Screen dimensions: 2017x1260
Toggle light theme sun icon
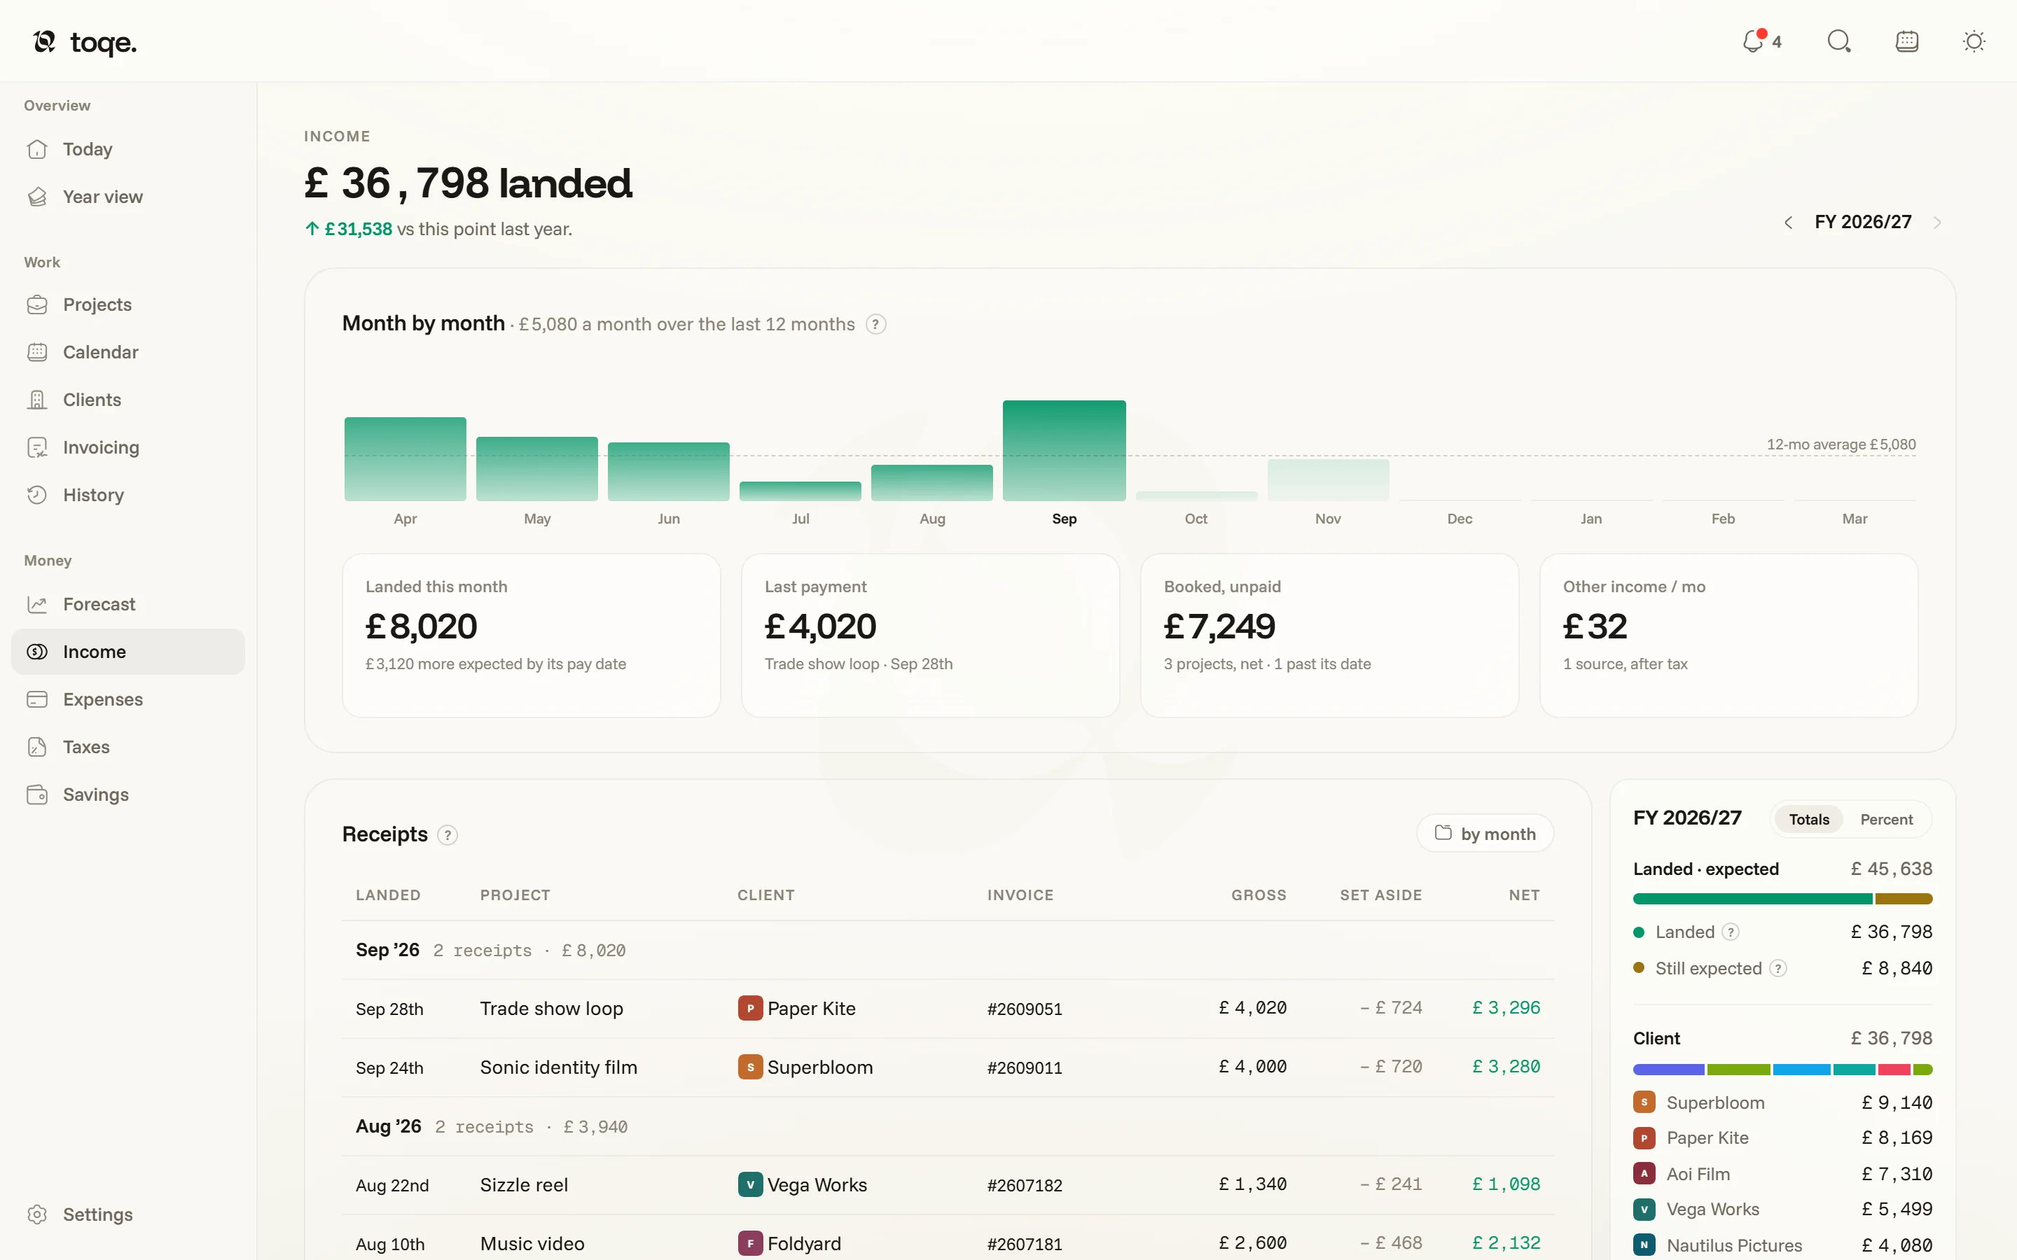pyautogui.click(x=1974, y=41)
